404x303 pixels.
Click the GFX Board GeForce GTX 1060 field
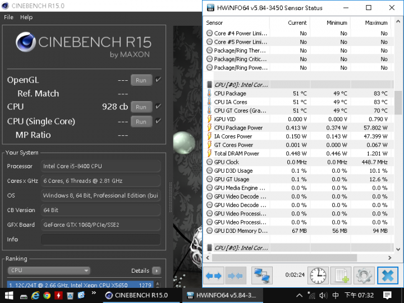[101, 224]
